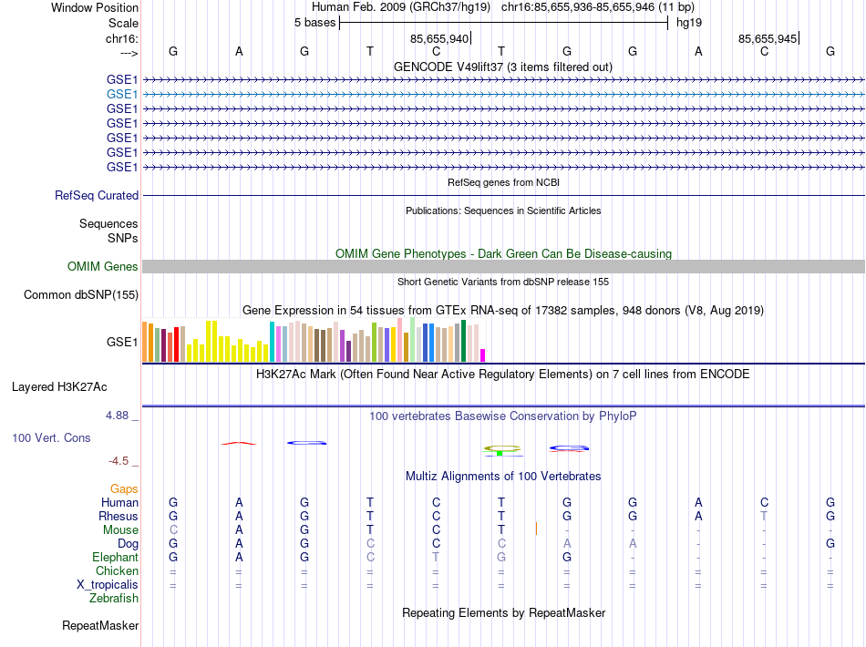Click the teal bar in GTEx chart
Image resolution: width=866 pixels, height=647 pixels.
coord(272,342)
